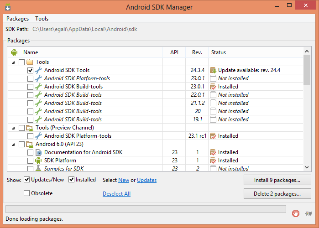Click scrollbar up arrow in package list

(x=307, y=51)
